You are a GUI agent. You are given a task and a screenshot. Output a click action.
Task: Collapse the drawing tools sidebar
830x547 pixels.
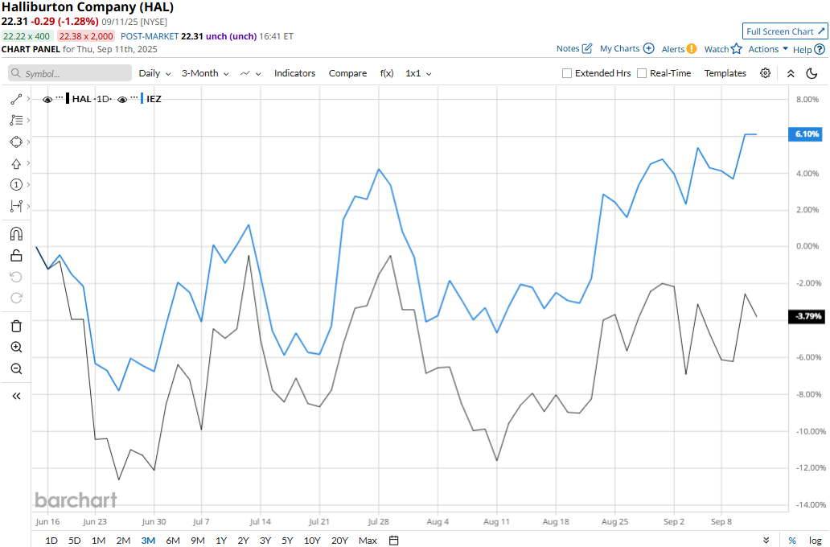point(16,396)
